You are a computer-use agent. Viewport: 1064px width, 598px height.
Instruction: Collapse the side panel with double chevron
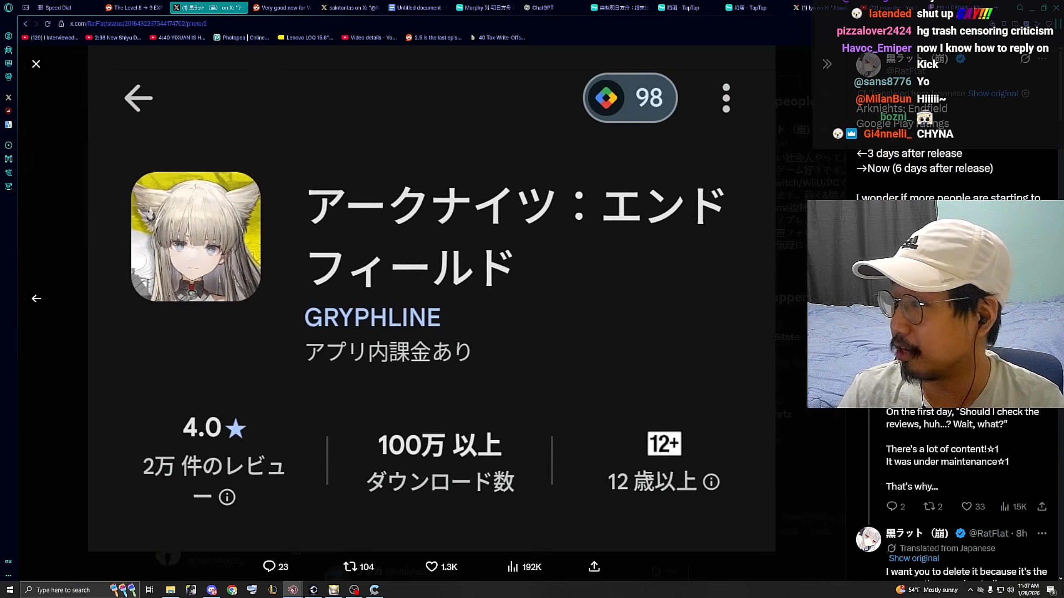[x=827, y=64]
